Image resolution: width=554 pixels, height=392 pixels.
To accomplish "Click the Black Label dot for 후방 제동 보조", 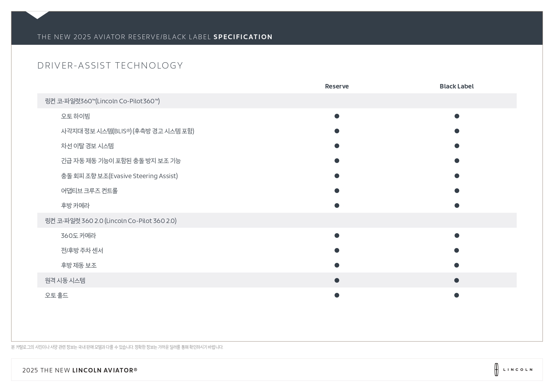I will (456, 265).
